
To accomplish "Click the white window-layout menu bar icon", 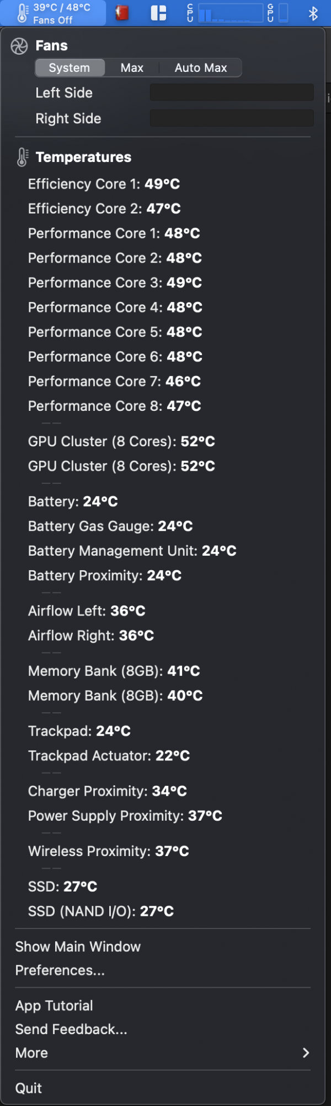I will point(159,13).
